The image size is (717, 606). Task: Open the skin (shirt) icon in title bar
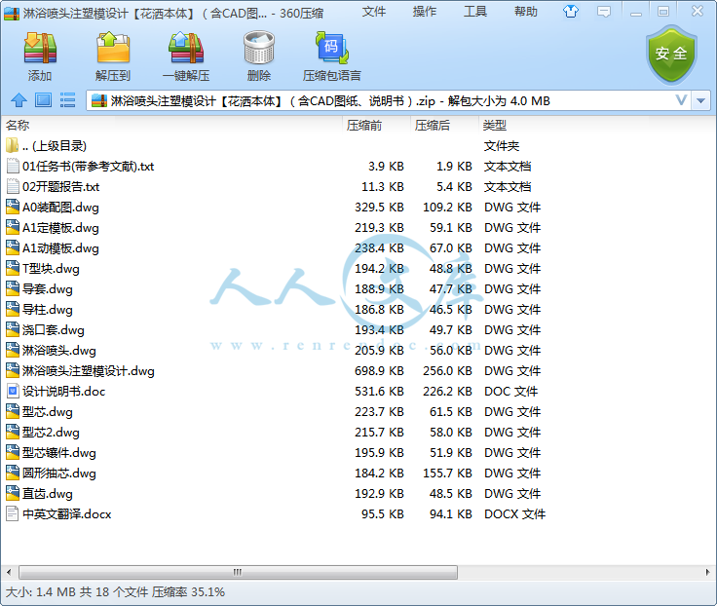[571, 12]
